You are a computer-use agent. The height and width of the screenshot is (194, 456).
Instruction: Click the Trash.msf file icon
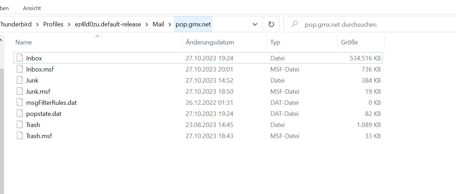pos(20,136)
